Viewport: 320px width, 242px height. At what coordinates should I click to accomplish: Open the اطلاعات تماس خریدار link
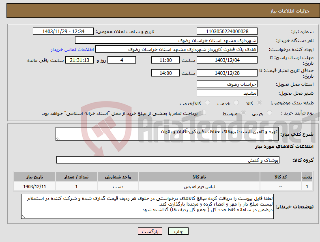(72, 49)
